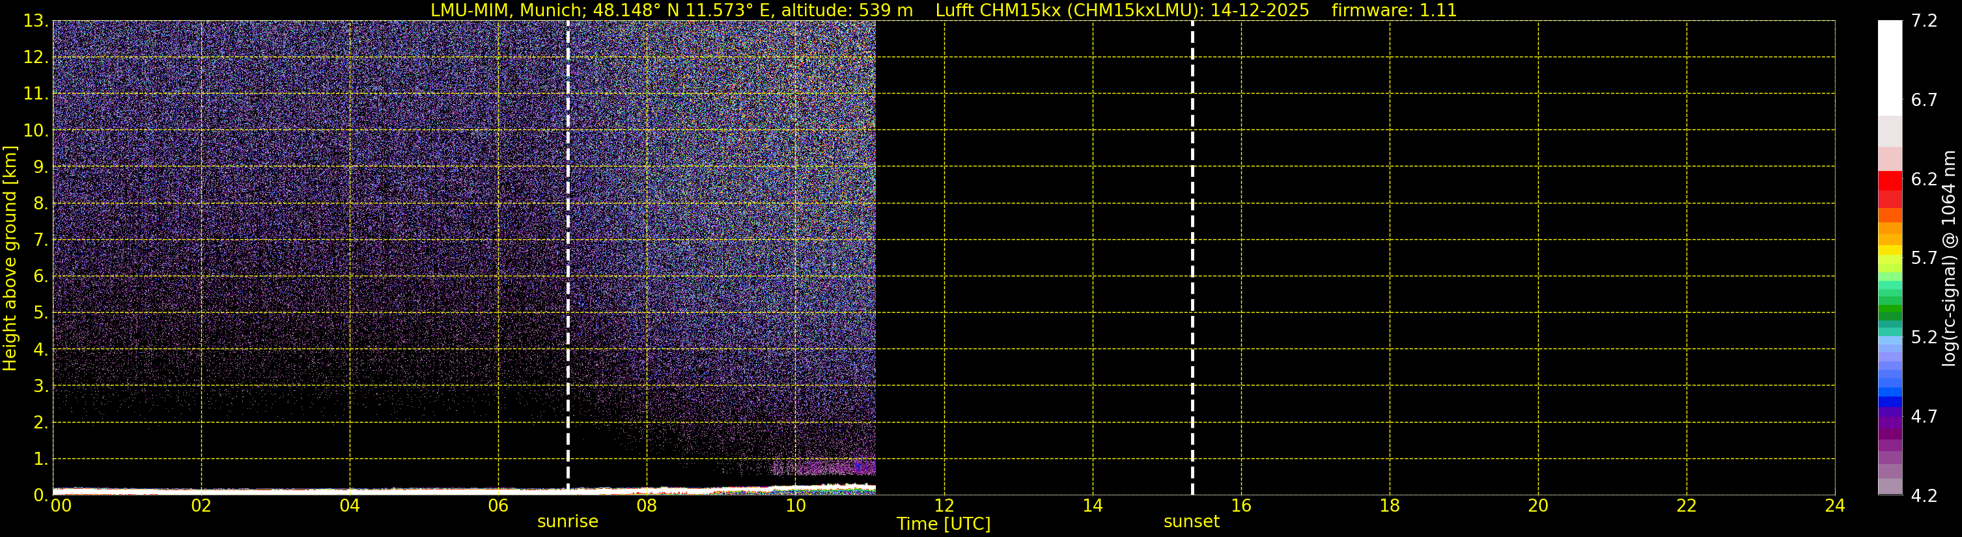Click the height tick label '3.'
The width and height of the screenshot is (1962, 537).
(40, 386)
